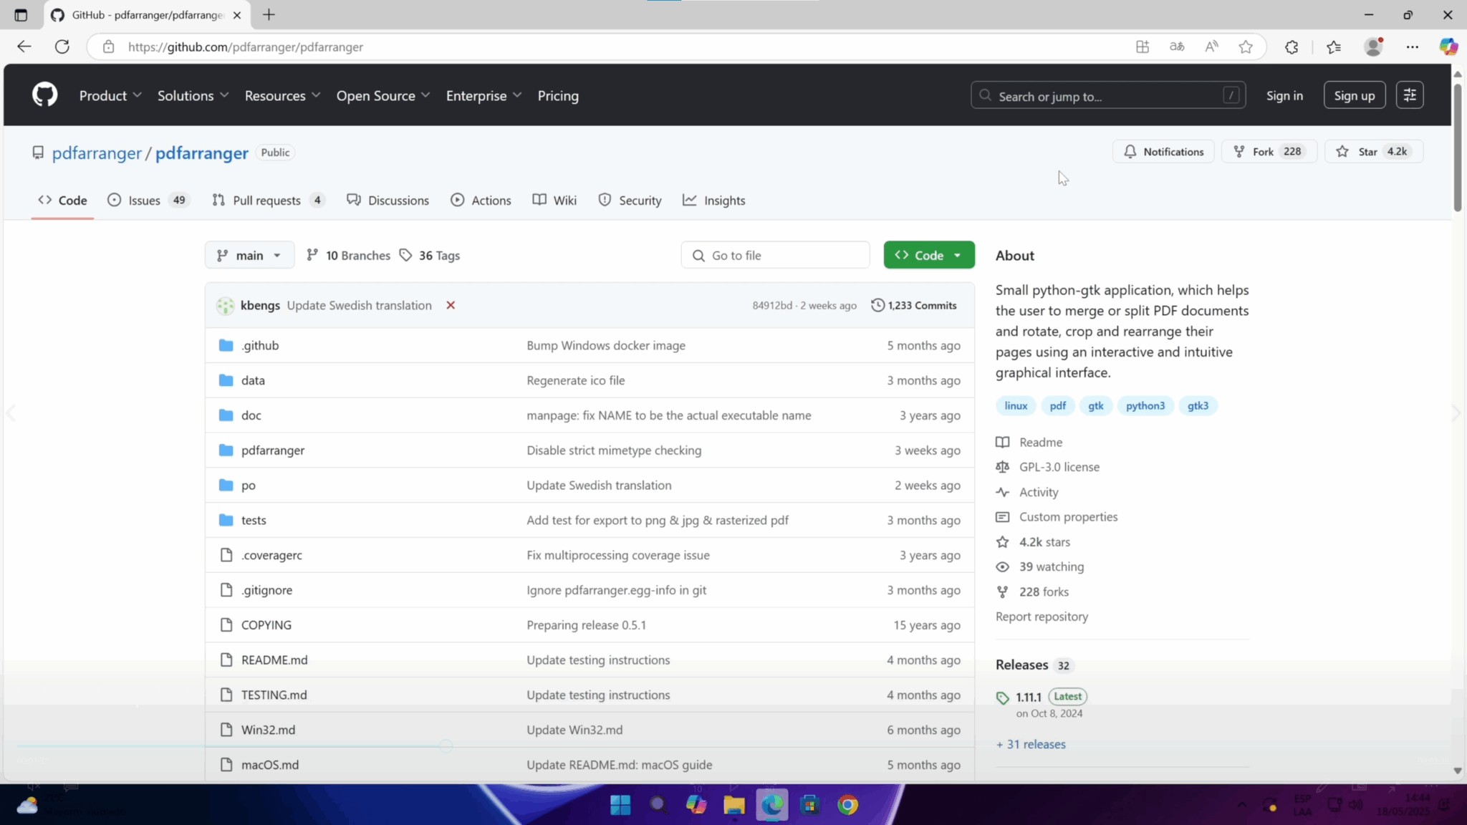Open File Explorer from the taskbar

point(734,805)
